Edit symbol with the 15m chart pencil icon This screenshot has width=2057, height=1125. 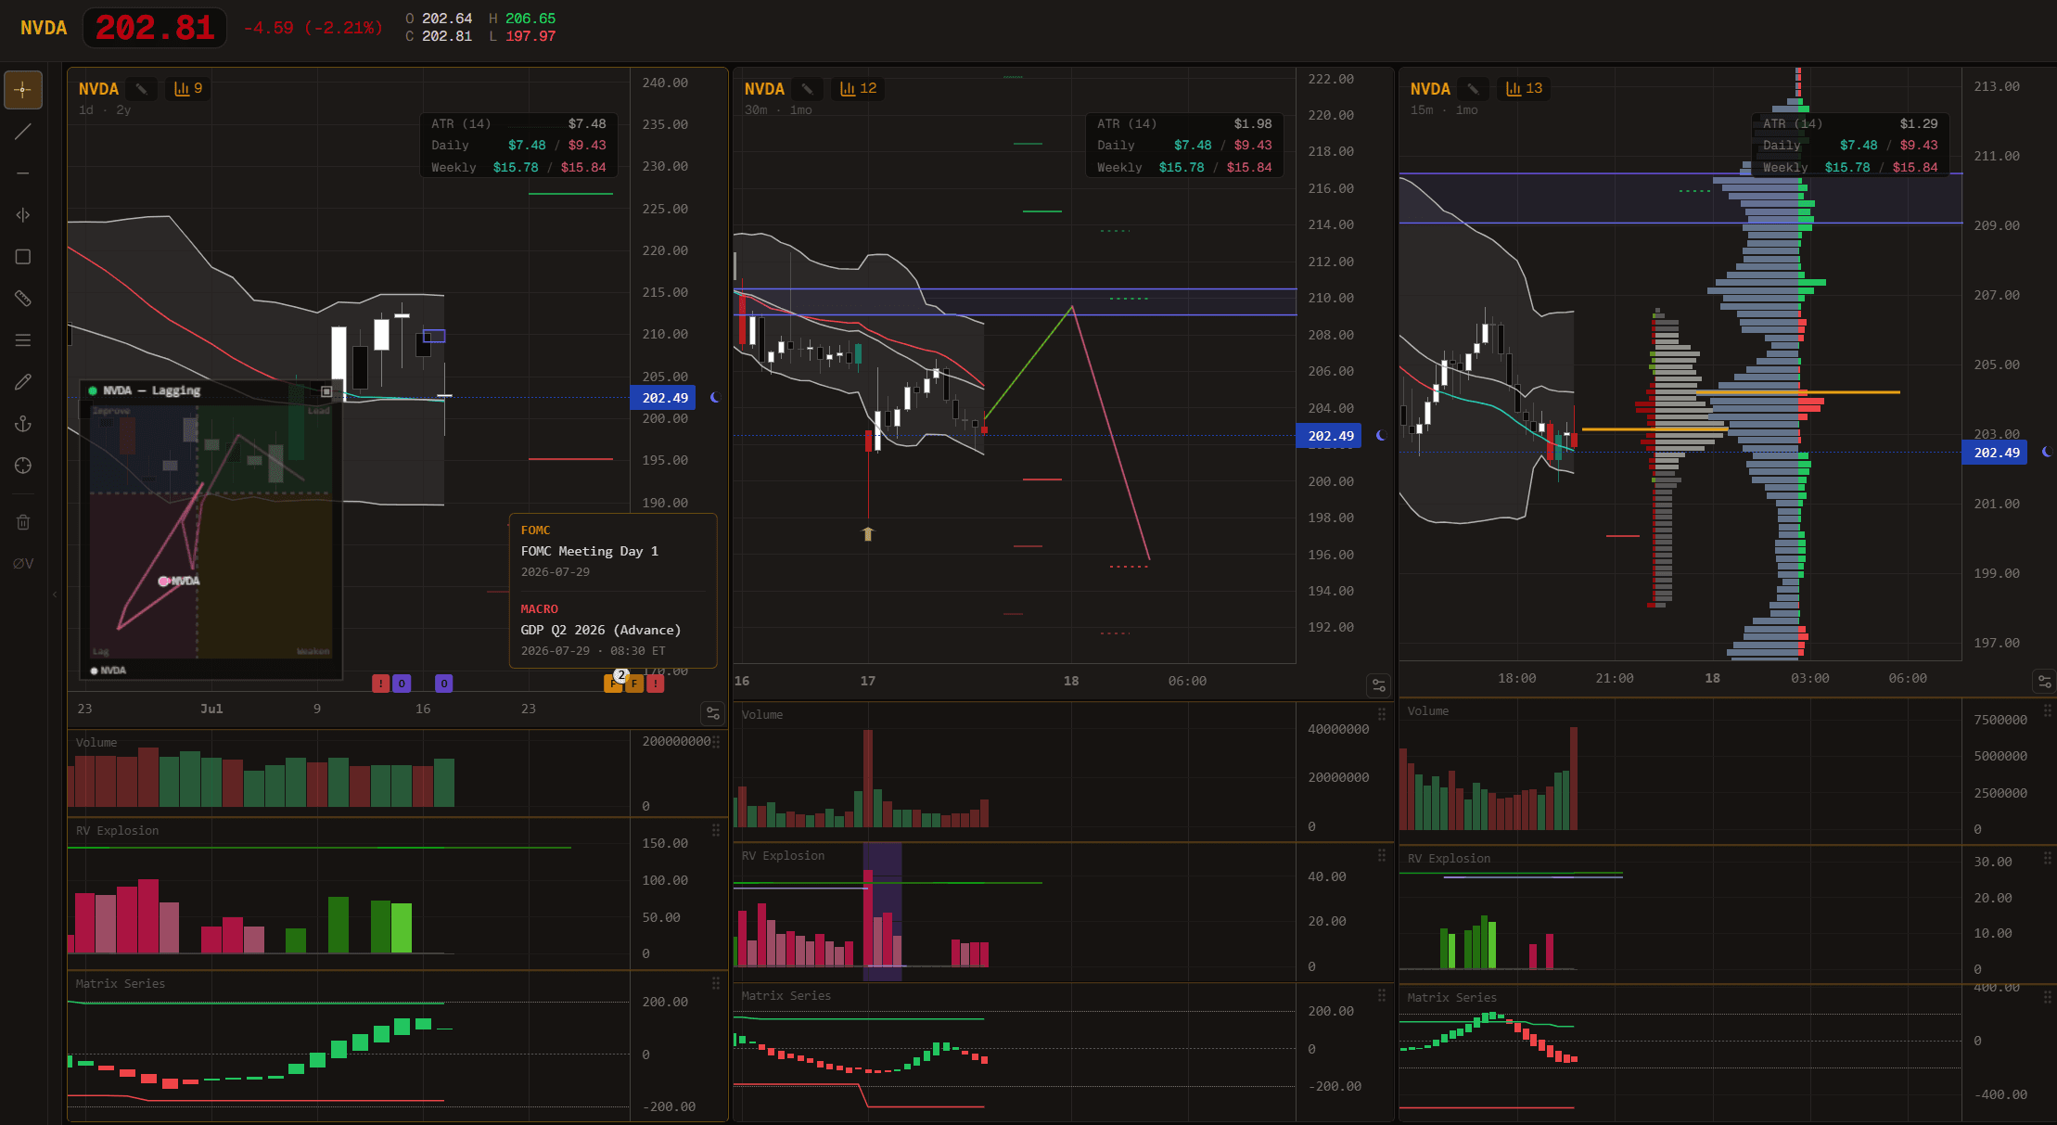[1473, 89]
